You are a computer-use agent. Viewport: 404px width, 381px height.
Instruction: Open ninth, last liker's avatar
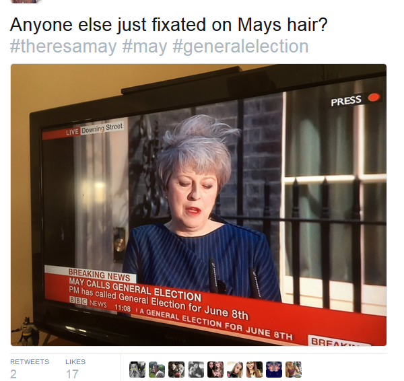pos(294,370)
